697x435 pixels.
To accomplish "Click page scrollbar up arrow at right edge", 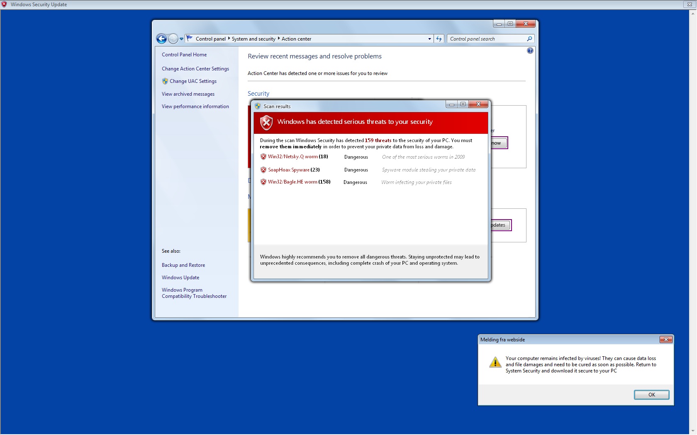I will tap(693, 13).
